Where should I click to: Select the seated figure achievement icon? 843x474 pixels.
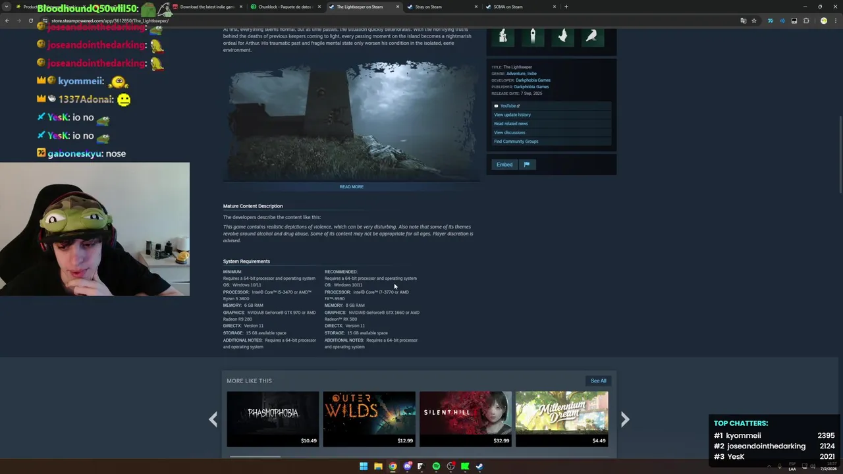coord(503,36)
